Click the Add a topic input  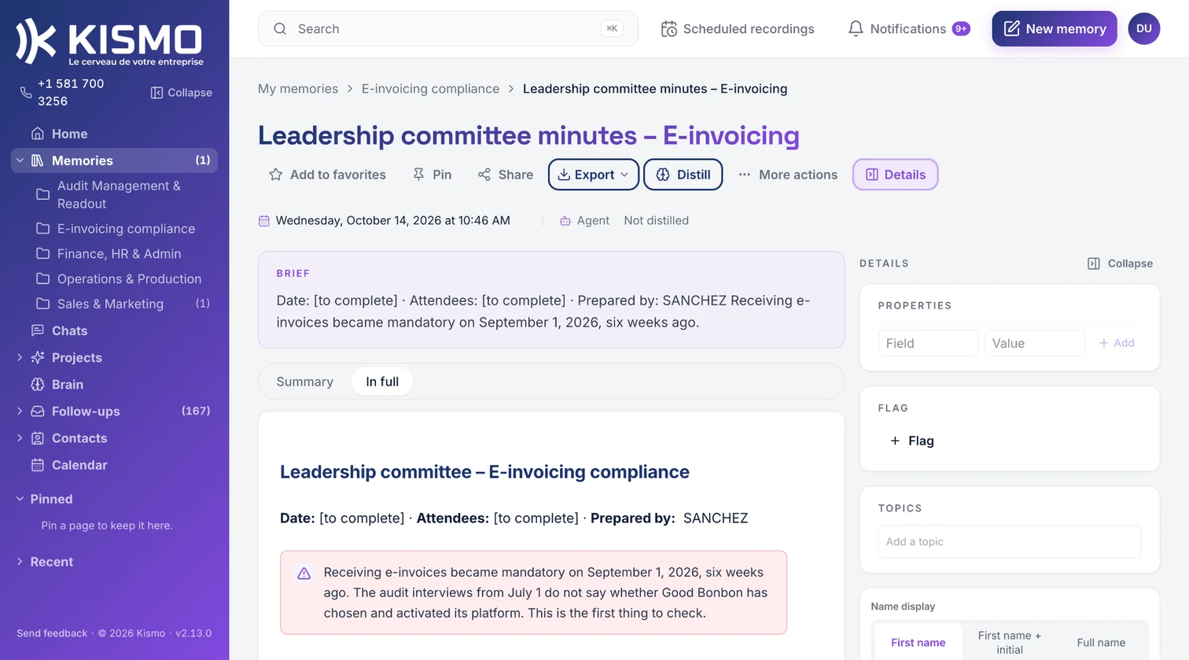coord(1010,542)
